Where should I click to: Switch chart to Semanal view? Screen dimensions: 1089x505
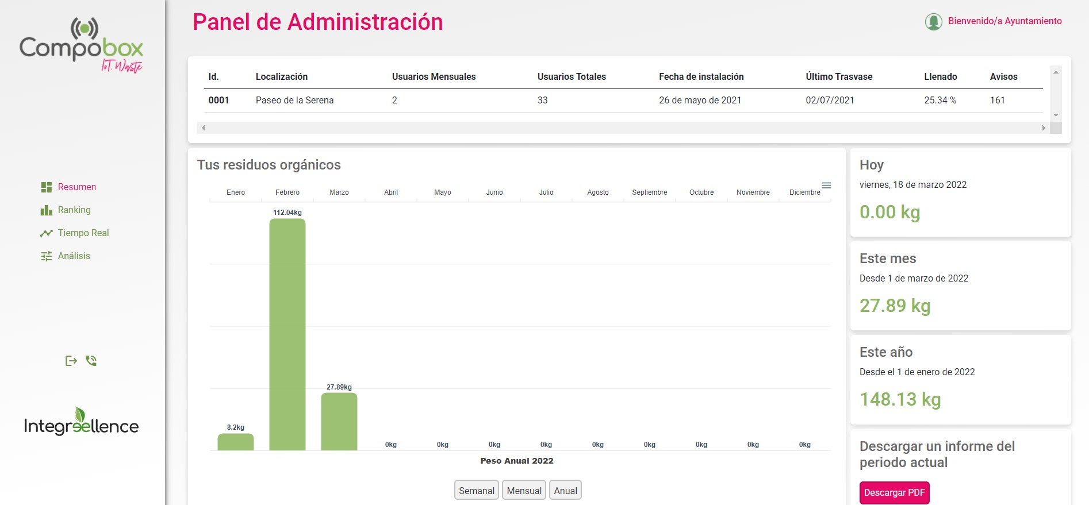[476, 491]
